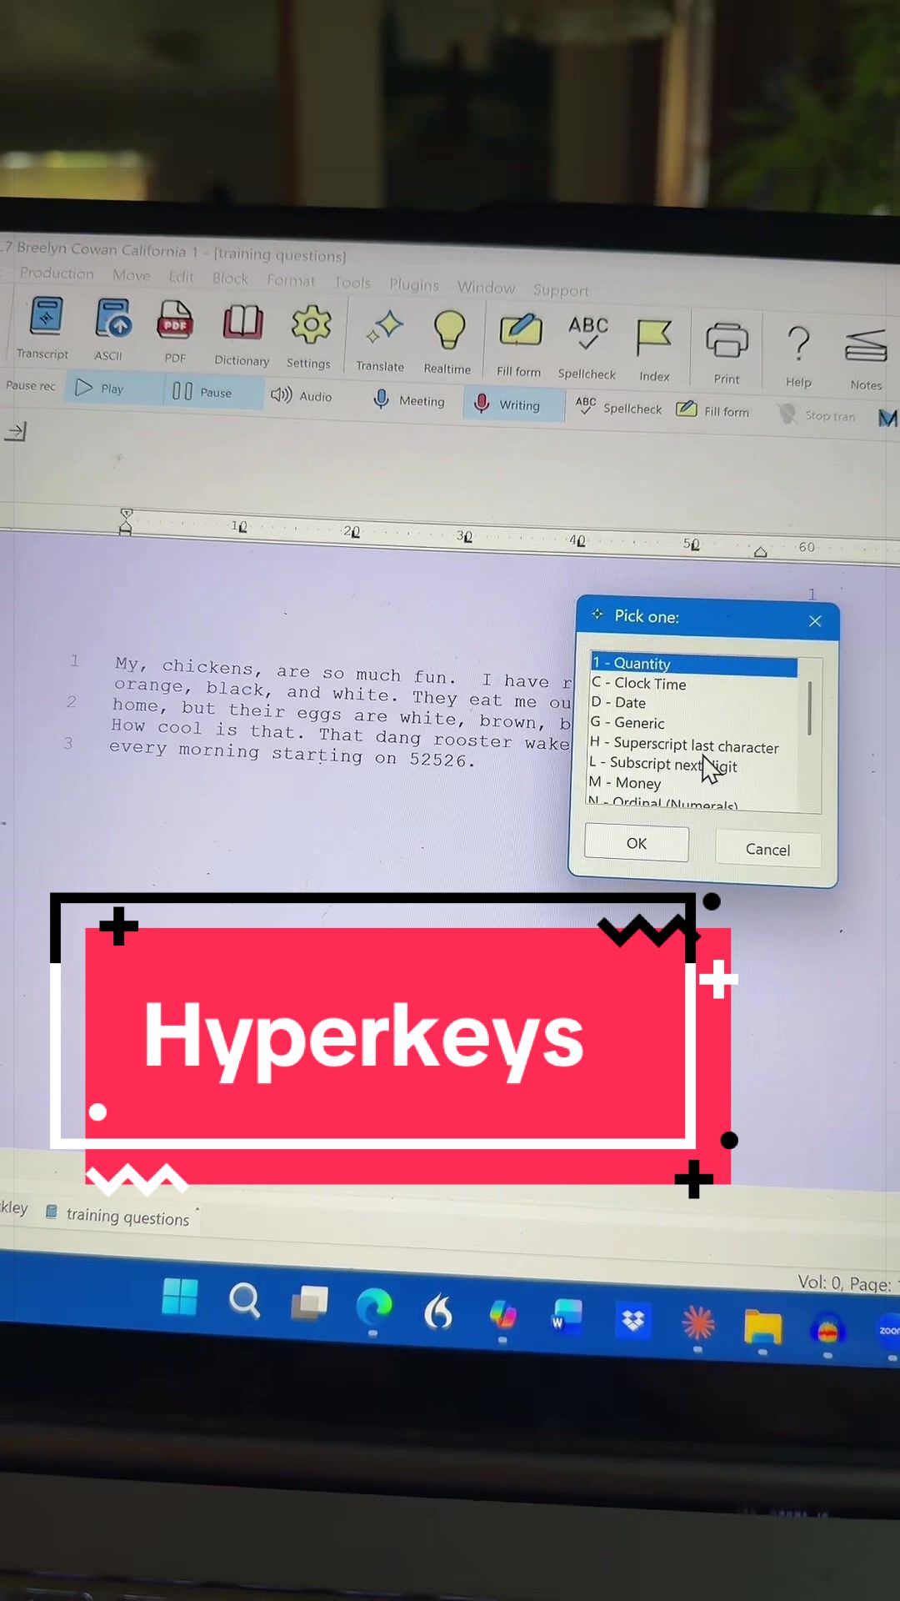Image resolution: width=900 pixels, height=1601 pixels.
Task: Open Task View on taskbar
Action: [309, 1302]
